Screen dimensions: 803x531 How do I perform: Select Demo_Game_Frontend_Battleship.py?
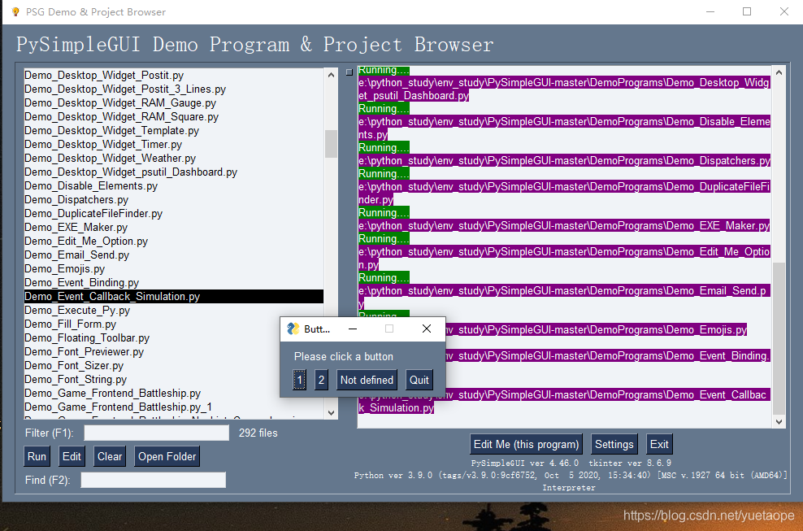174,394
